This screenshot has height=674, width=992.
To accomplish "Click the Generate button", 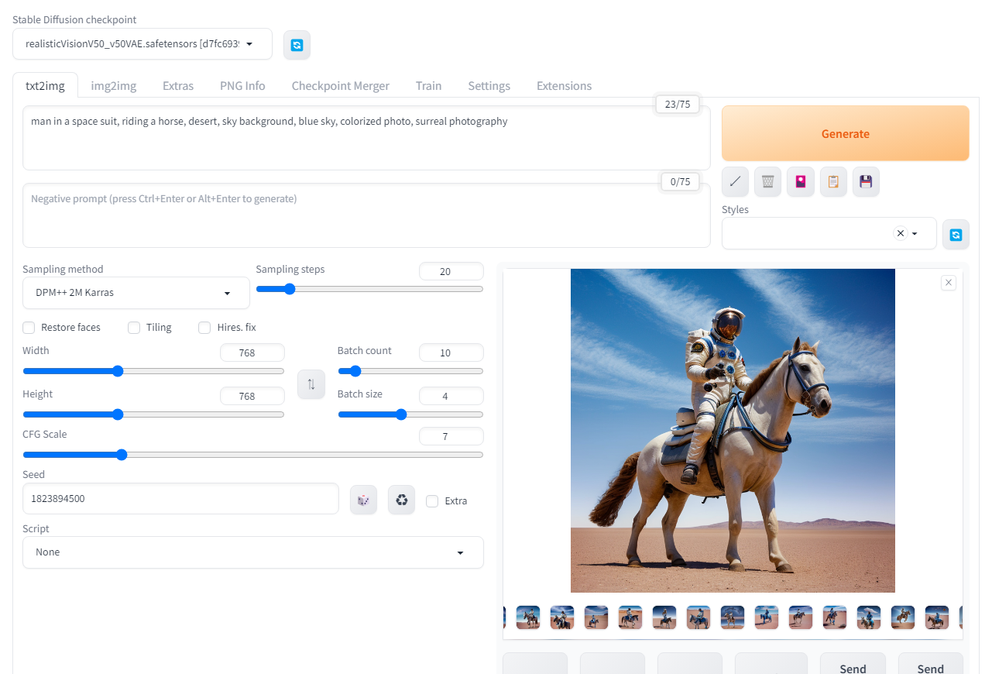I will tap(846, 133).
